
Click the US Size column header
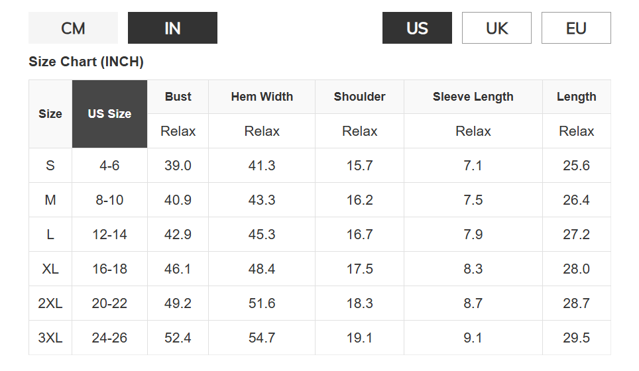(x=109, y=114)
